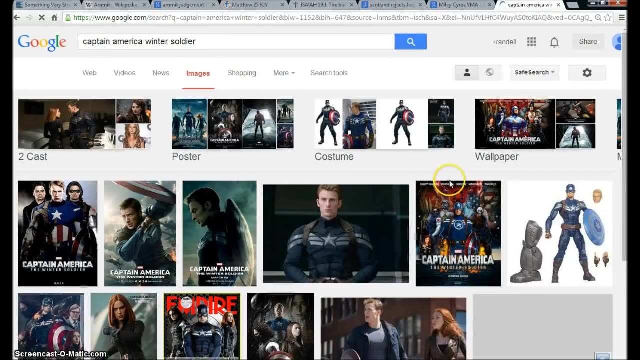Open the shield-throwing poster image result
This screenshot has height=360, width=640.
[x=140, y=233]
